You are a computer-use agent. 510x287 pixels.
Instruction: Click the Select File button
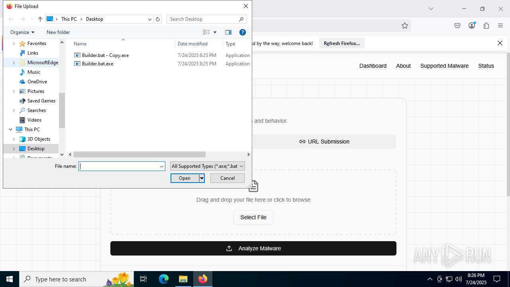pyautogui.click(x=253, y=217)
